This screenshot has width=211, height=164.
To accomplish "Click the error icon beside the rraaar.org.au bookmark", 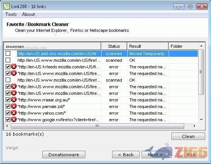I will click(x=14, y=99).
